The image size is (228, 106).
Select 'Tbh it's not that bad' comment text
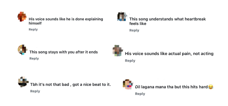[70, 84]
